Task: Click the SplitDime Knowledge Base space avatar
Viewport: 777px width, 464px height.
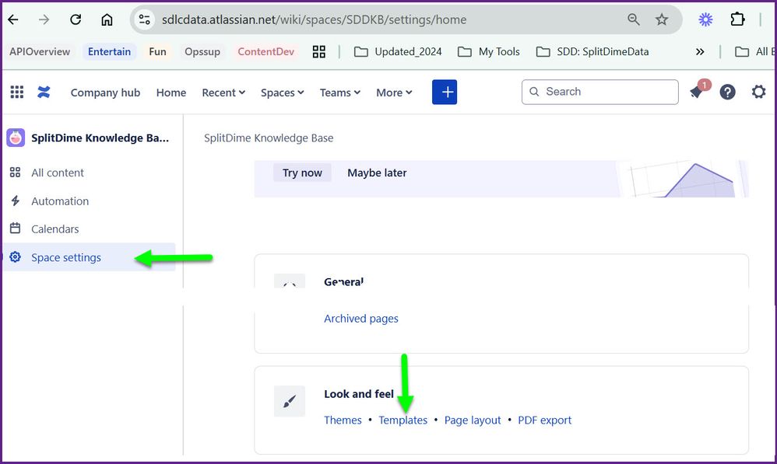Action: tap(16, 138)
